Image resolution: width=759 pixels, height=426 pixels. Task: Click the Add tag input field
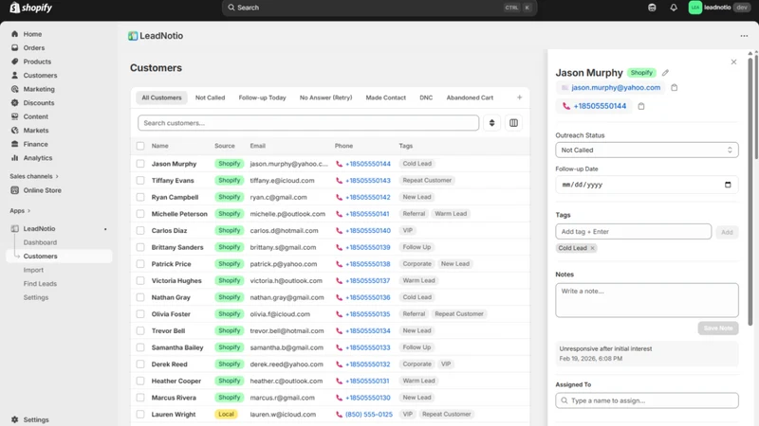coord(634,232)
